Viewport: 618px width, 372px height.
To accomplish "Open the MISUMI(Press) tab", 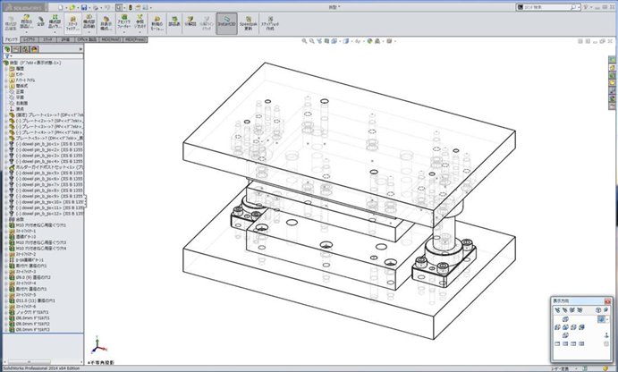I will pyautogui.click(x=135, y=39).
